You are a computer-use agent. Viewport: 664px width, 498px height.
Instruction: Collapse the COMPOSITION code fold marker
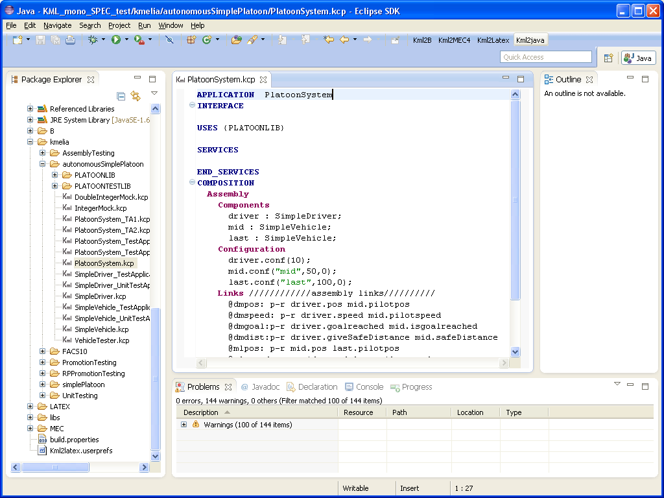click(192, 183)
